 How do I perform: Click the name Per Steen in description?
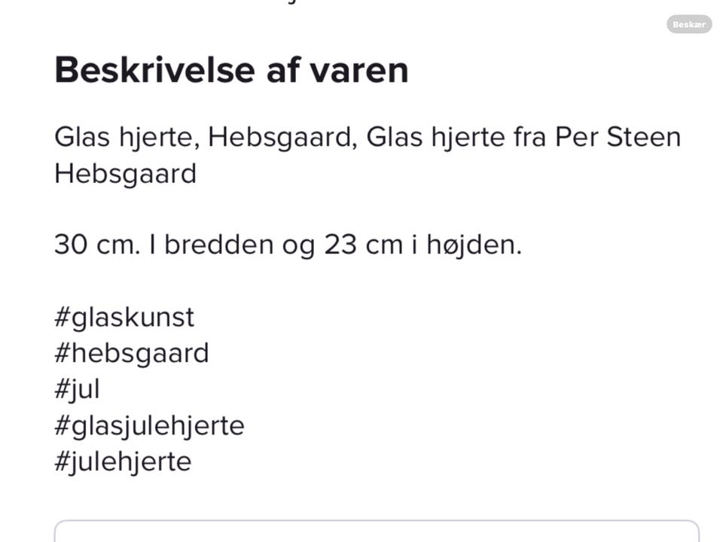(618, 137)
